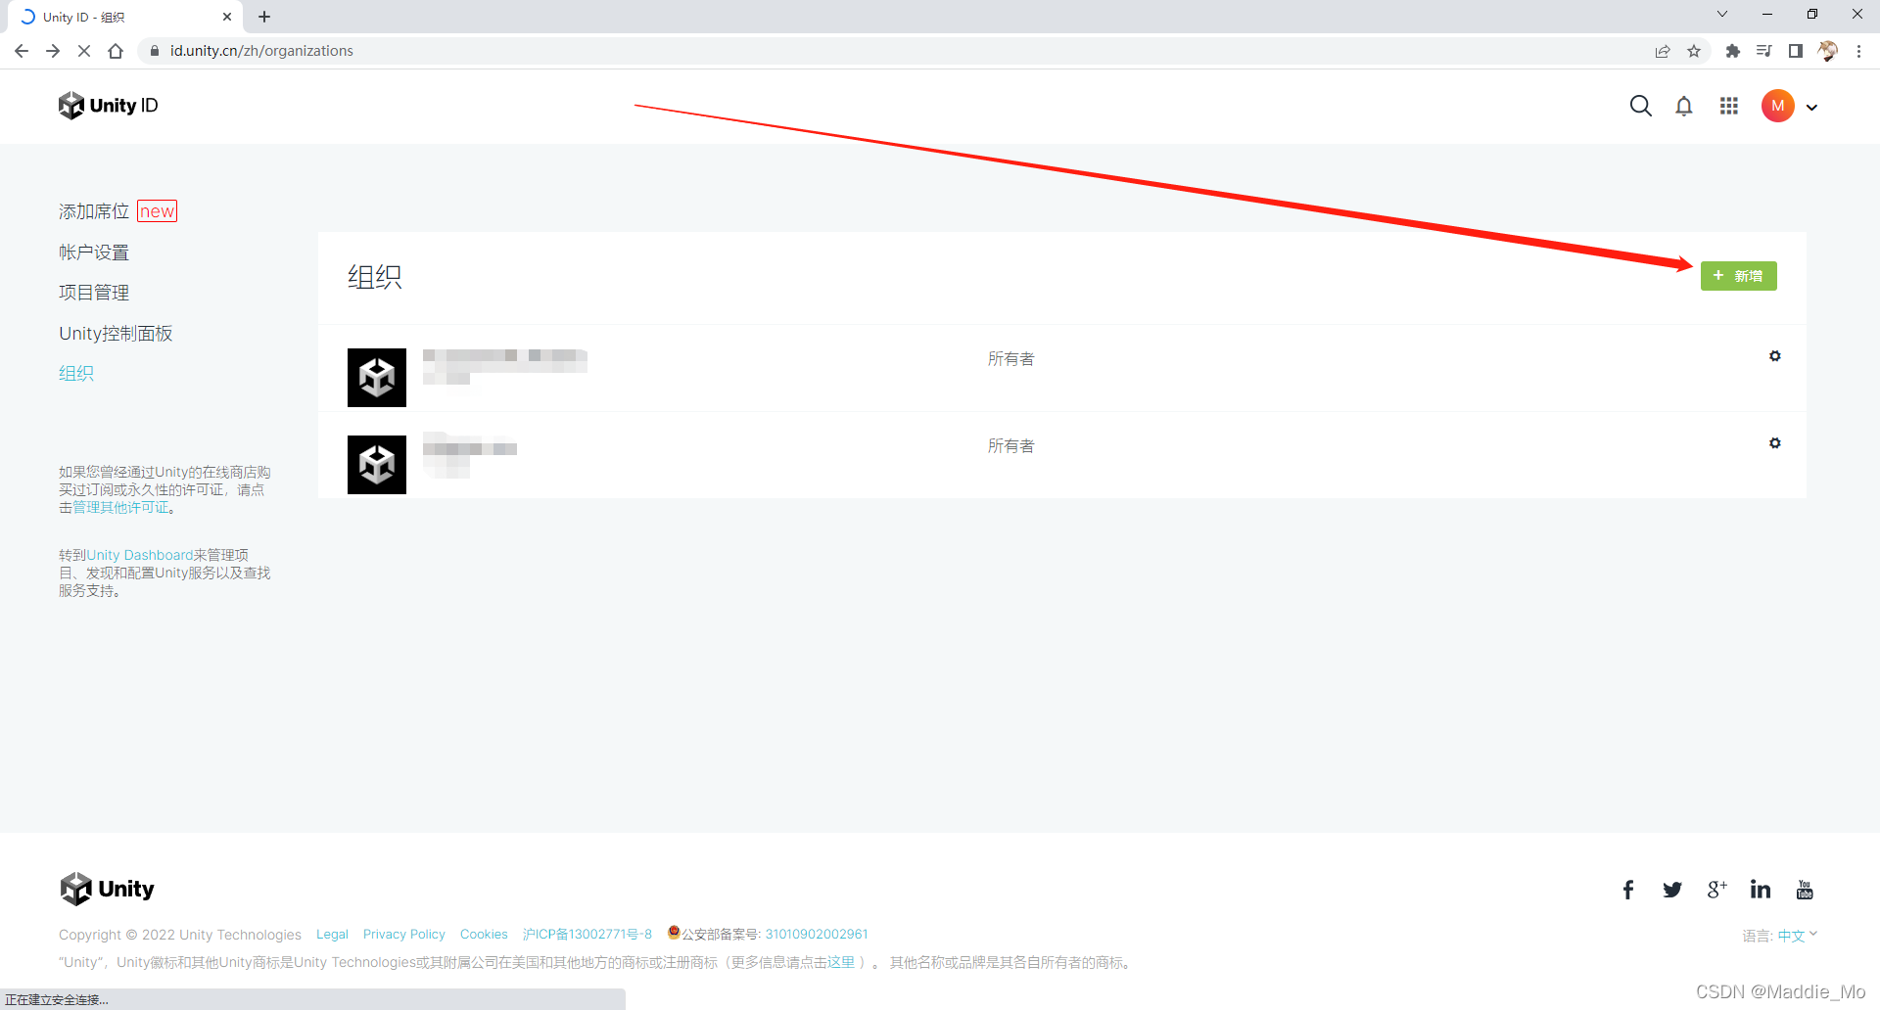Open settings gear for first organization

pos(1774,356)
